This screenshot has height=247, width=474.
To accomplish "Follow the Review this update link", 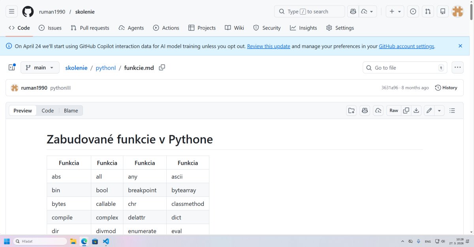I will coord(269,46).
